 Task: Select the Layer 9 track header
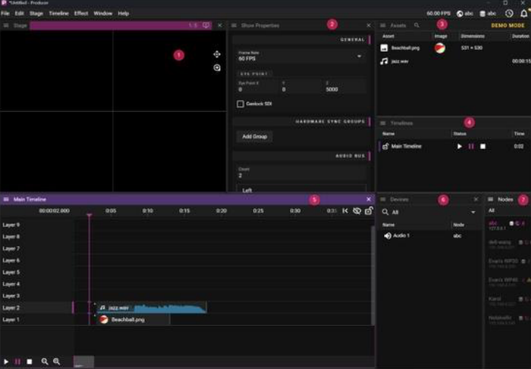coord(37,225)
